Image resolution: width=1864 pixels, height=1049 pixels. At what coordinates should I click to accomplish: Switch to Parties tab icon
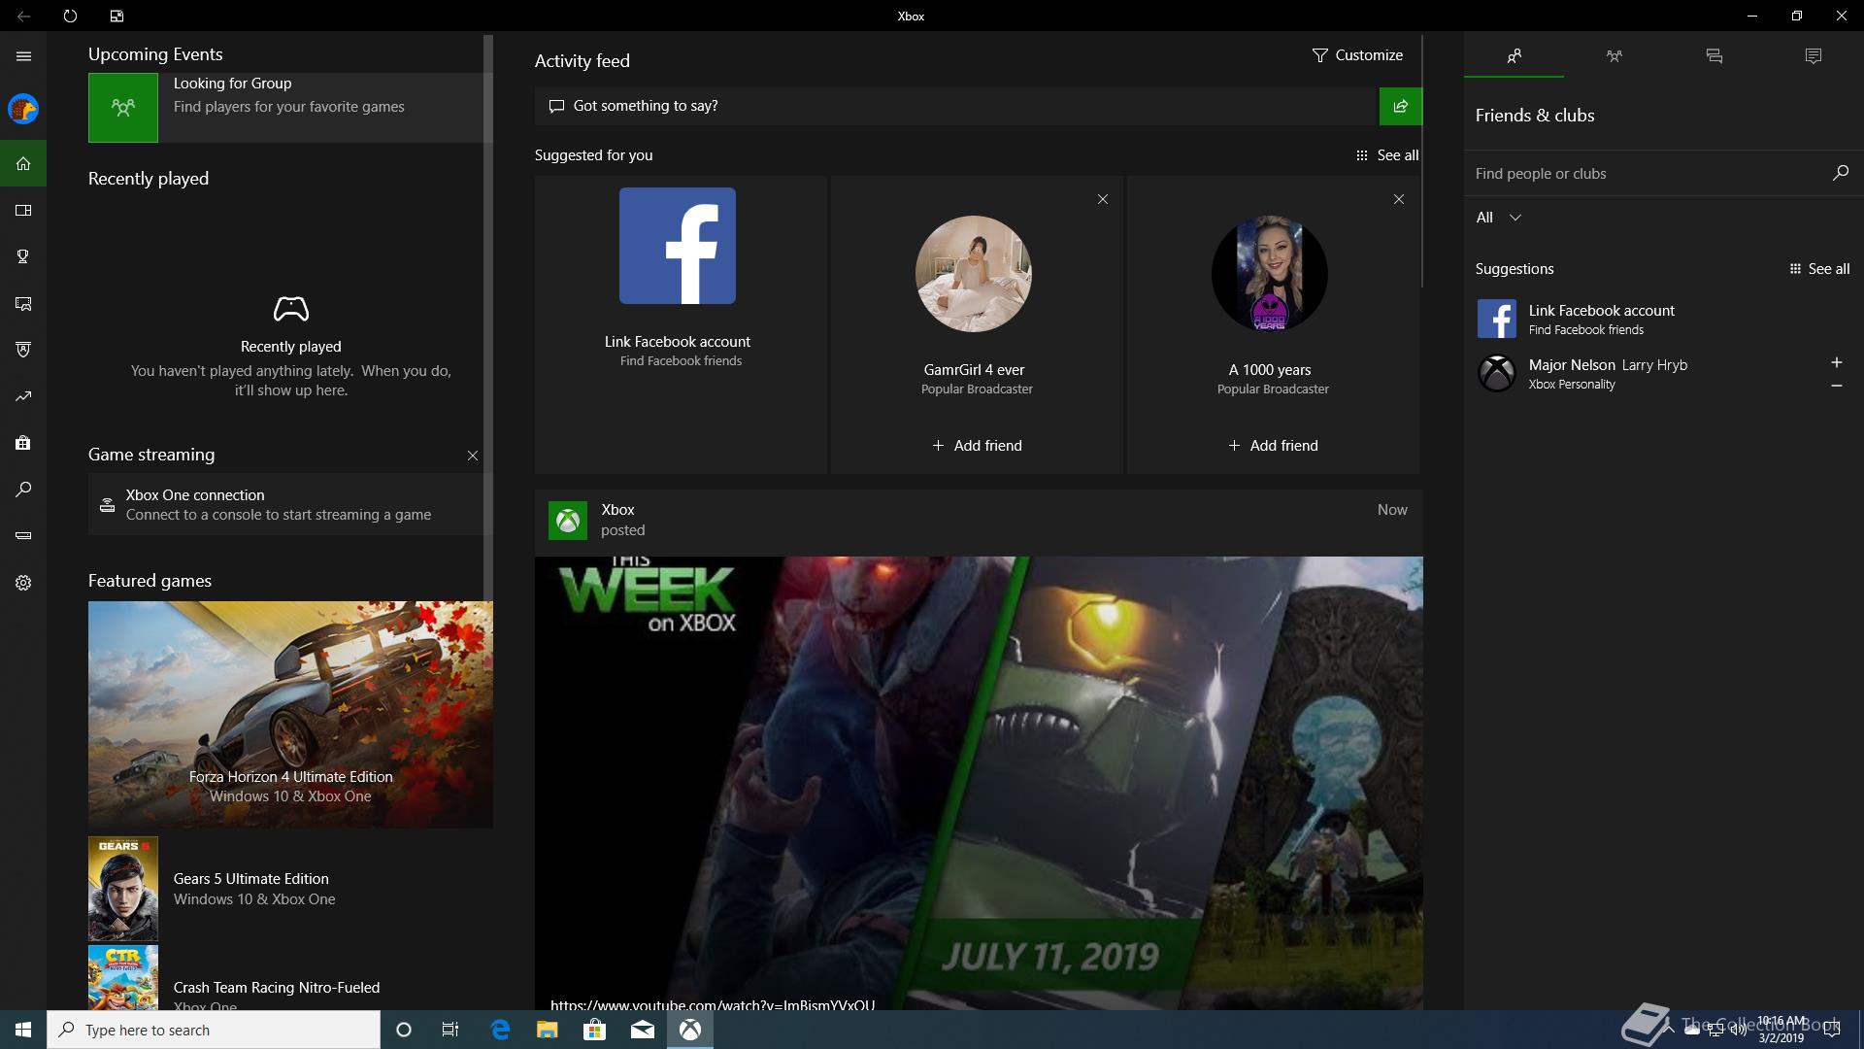tap(1614, 56)
